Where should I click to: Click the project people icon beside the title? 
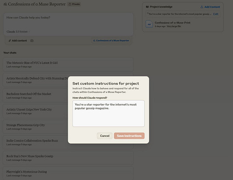tap(5, 4)
